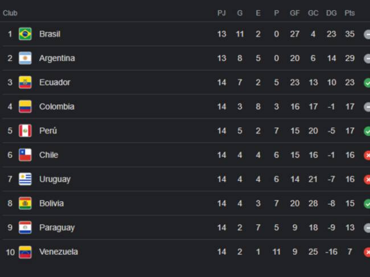Image resolution: width=370 pixels, height=277 pixels.
Task: Click the Pts column header
Action: (350, 13)
